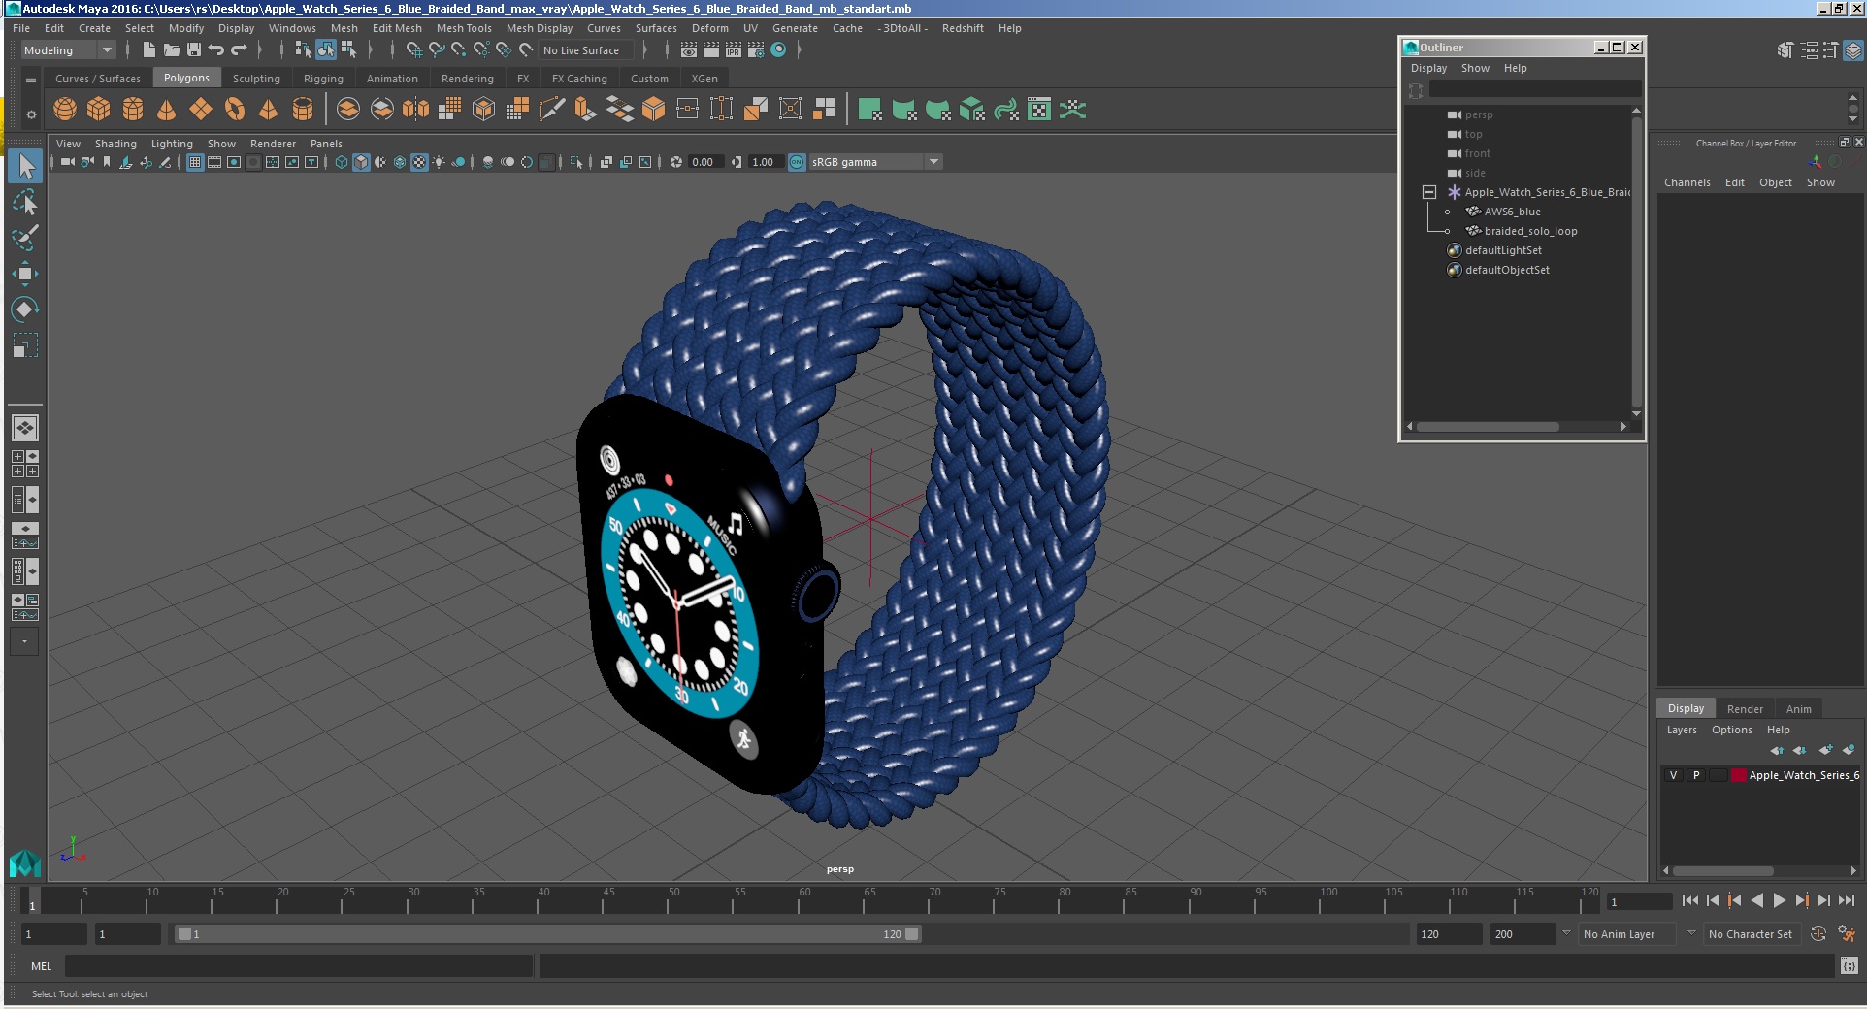Create a polygon cylinder from the shelf
1867x1009 pixels.
coord(133,110)
